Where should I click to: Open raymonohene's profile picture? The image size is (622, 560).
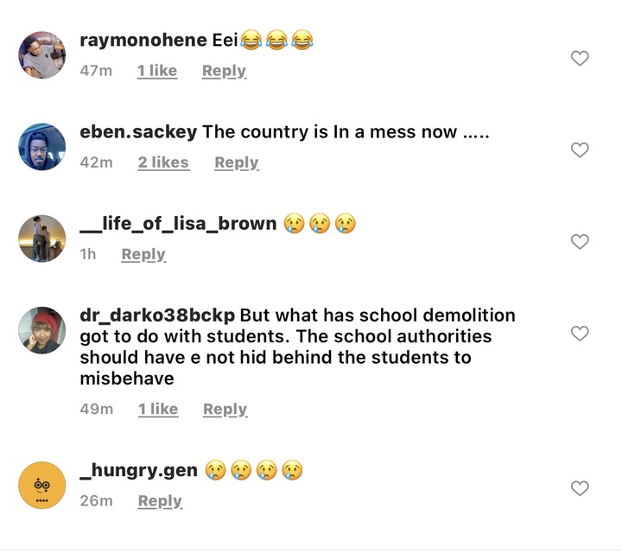coord(42,55)
